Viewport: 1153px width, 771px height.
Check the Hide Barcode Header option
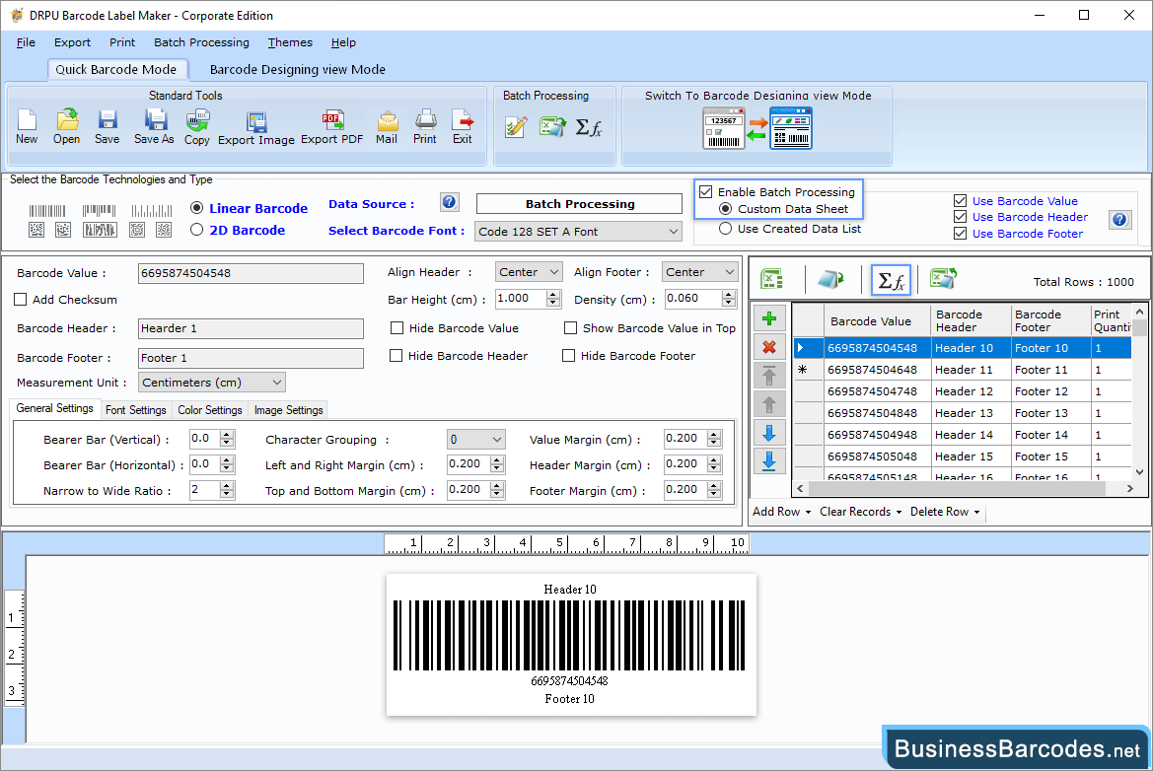coord(396,356)
